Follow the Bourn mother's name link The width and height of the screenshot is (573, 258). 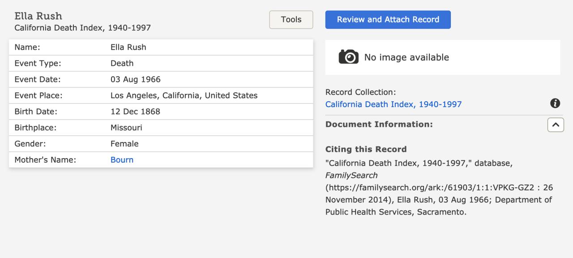pos(122,160)
